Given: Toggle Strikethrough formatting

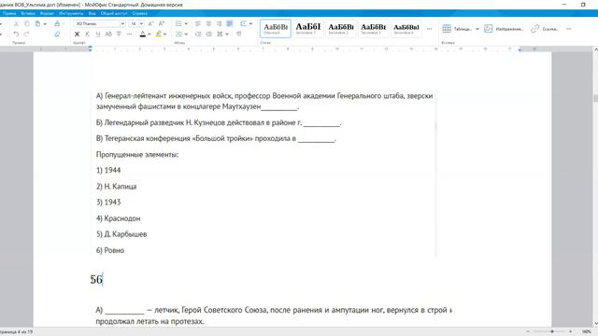Looking at the screenshot, I should [119, 34].
